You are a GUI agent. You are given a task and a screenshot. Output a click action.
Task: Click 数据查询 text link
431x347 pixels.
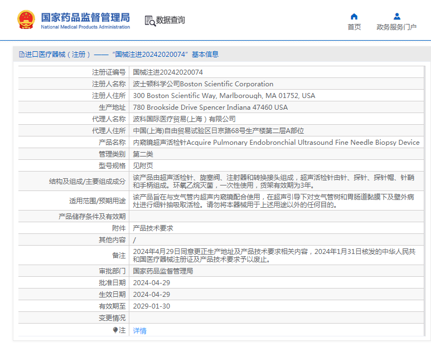[x=171, y=20]
